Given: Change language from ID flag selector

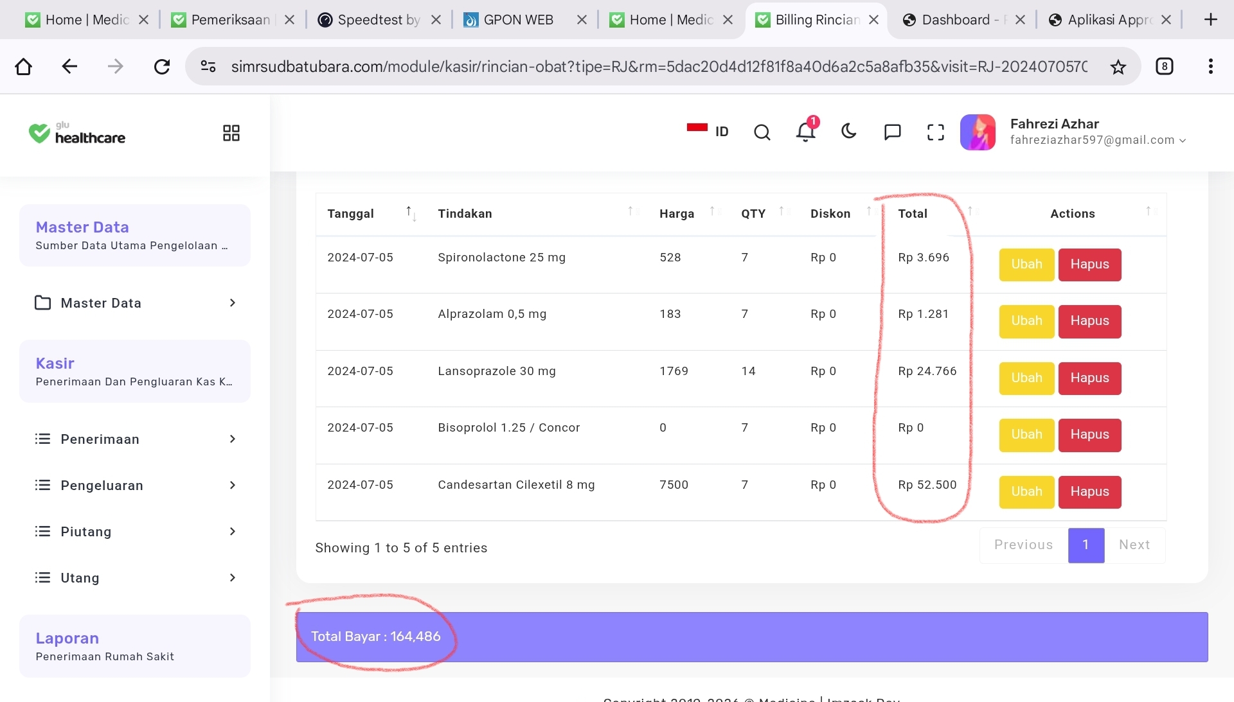Looking at the screenshot, I should coord(708,131).
